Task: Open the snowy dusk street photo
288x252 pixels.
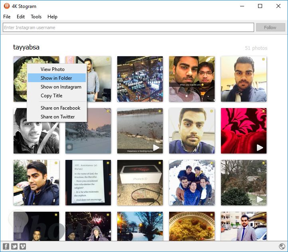Action: pos(140,226)
